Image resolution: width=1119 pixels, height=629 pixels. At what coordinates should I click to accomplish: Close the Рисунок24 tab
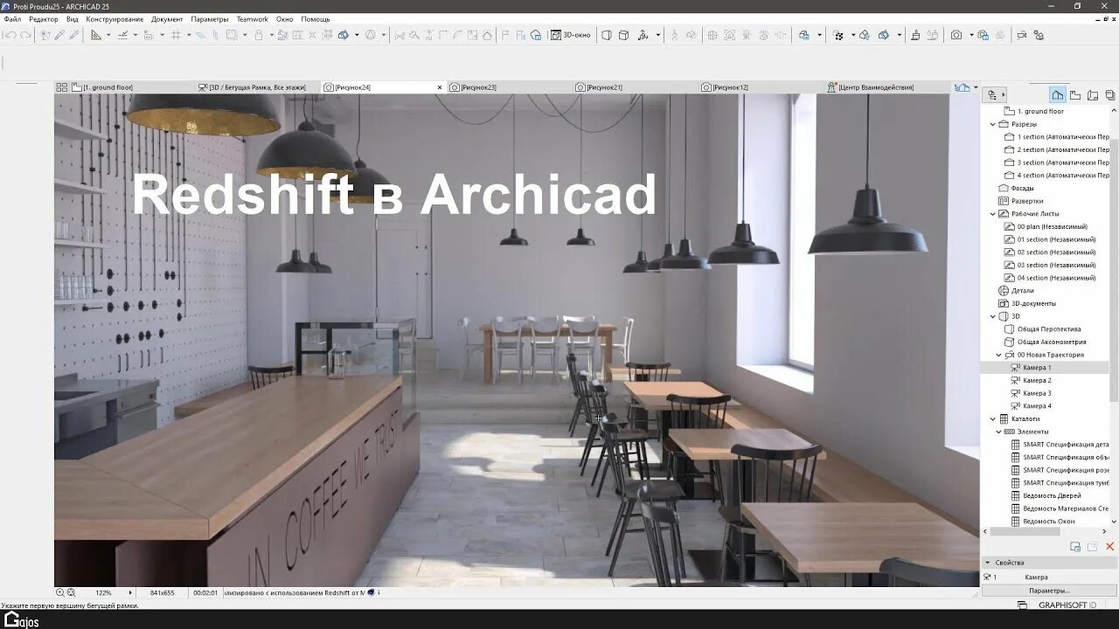click(440, 87)
